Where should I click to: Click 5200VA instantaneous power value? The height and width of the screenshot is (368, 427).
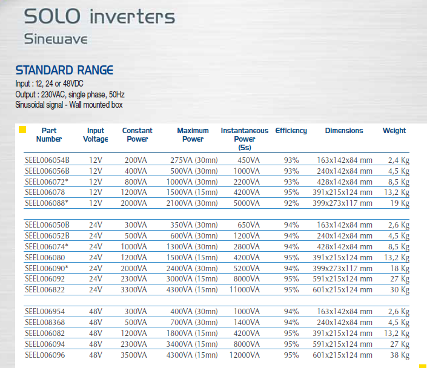click(247, 268)
